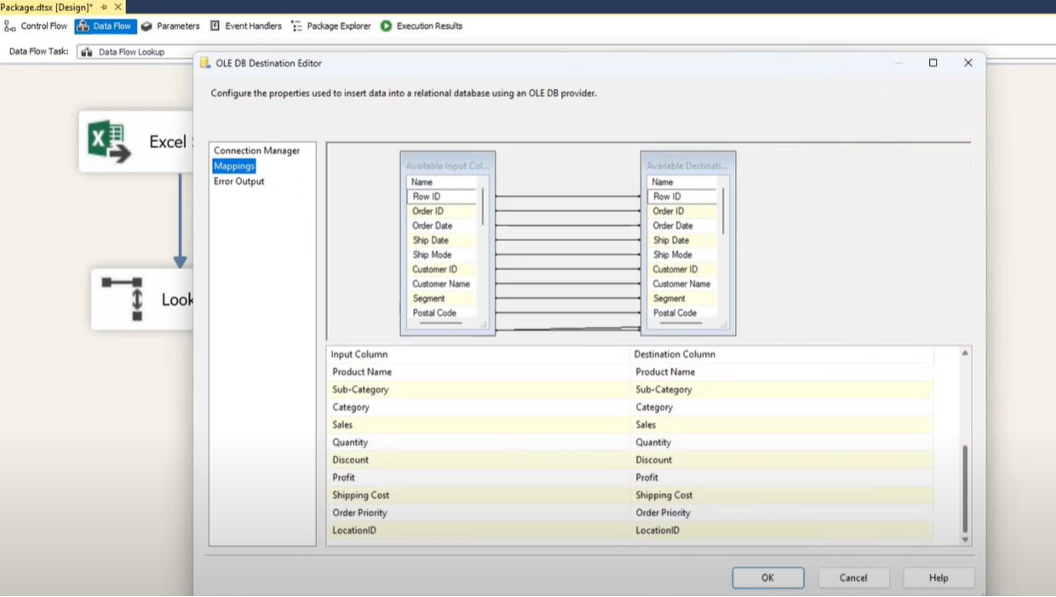Click the Lookup transformation icon
Image resolution: width=1056 pixels, height=597 pixels.
click(121, 299)
